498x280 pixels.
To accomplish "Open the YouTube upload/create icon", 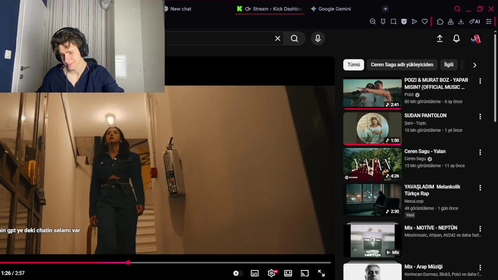I will (440, 38).
